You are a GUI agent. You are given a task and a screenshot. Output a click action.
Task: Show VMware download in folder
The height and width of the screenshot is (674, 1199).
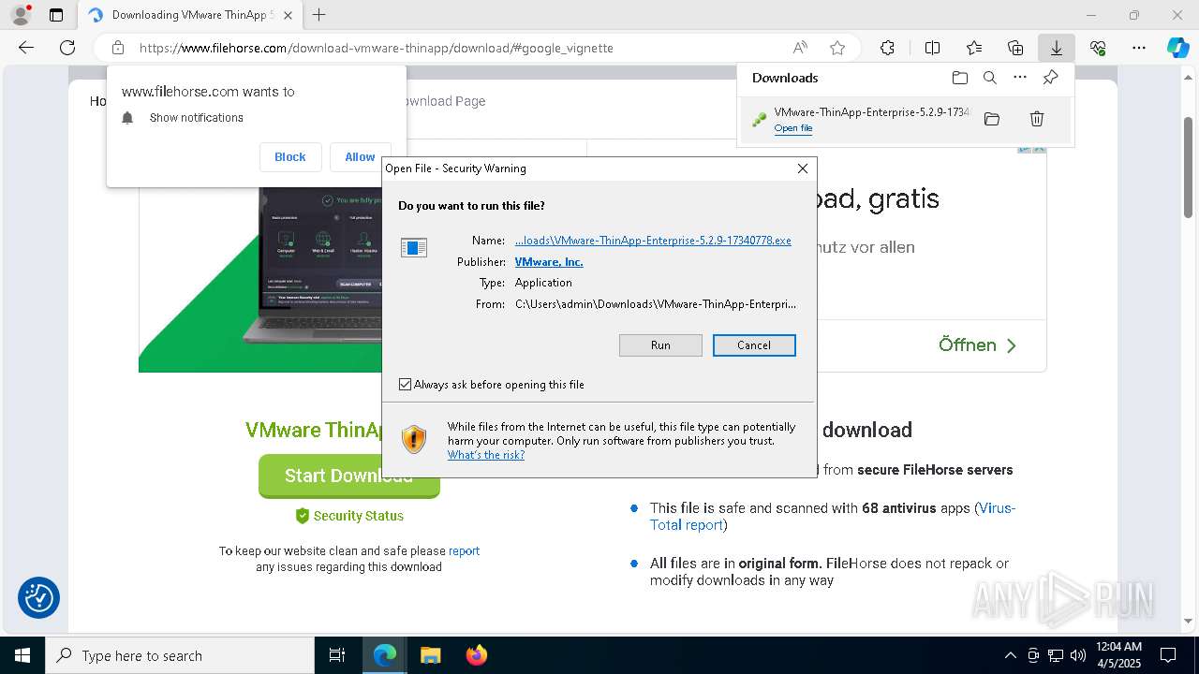(992, 119)
